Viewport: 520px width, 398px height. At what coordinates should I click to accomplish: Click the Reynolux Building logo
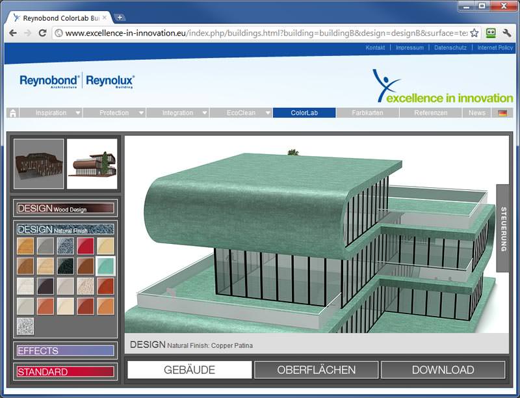pyautogui.click(x=110, y=81)
